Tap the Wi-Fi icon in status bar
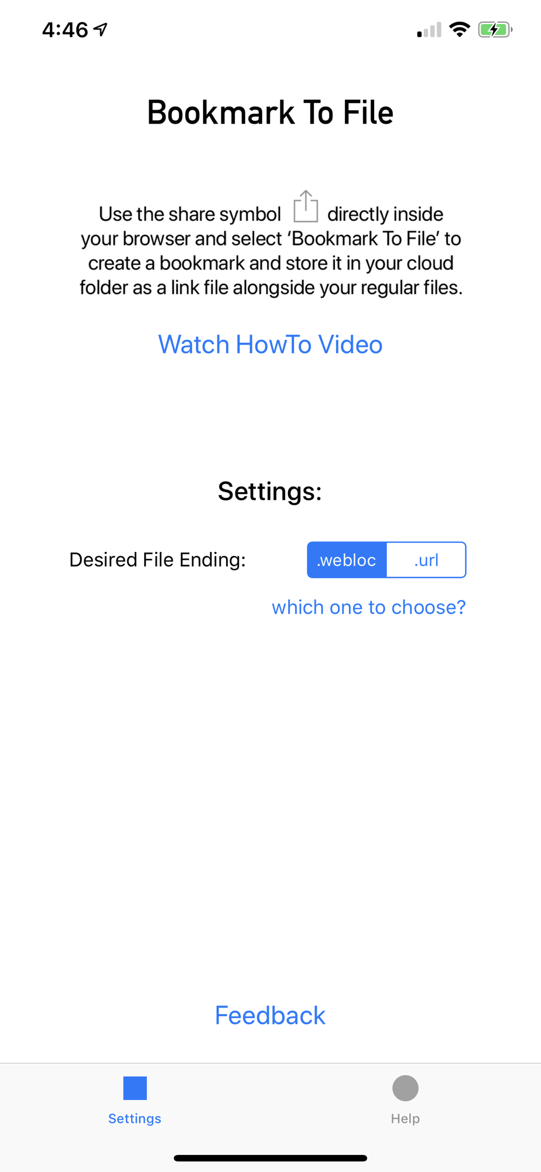 [460, 29]
